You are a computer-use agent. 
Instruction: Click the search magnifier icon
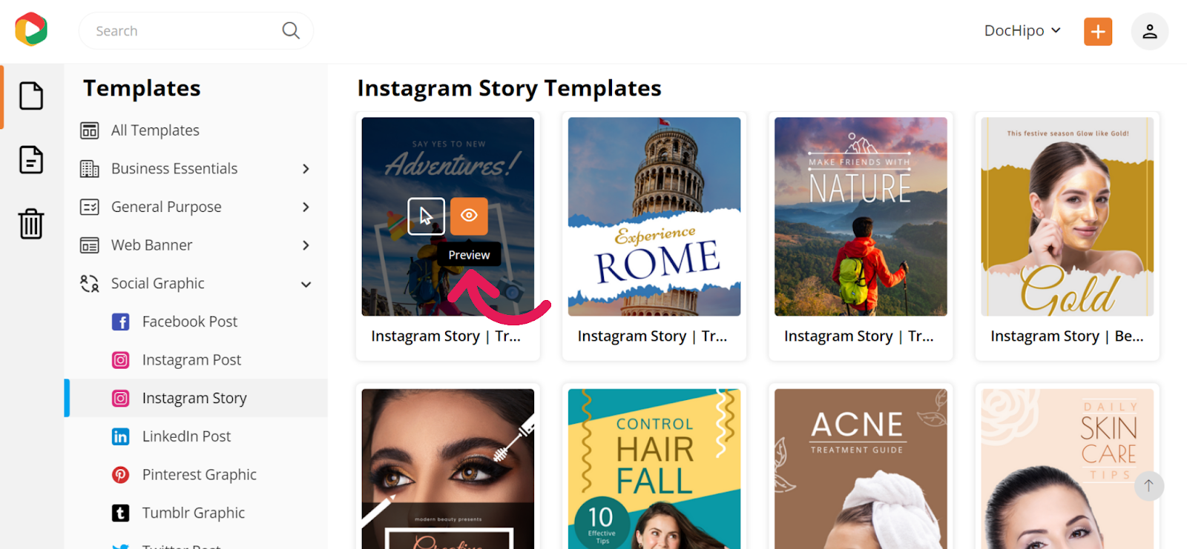click(x=291, y=30)
